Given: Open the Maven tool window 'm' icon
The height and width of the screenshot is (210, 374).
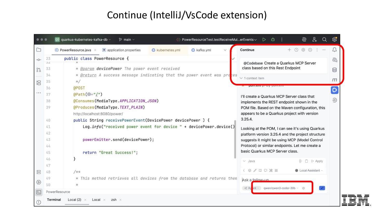Looking at the screenshot, I should pos(335,80).
